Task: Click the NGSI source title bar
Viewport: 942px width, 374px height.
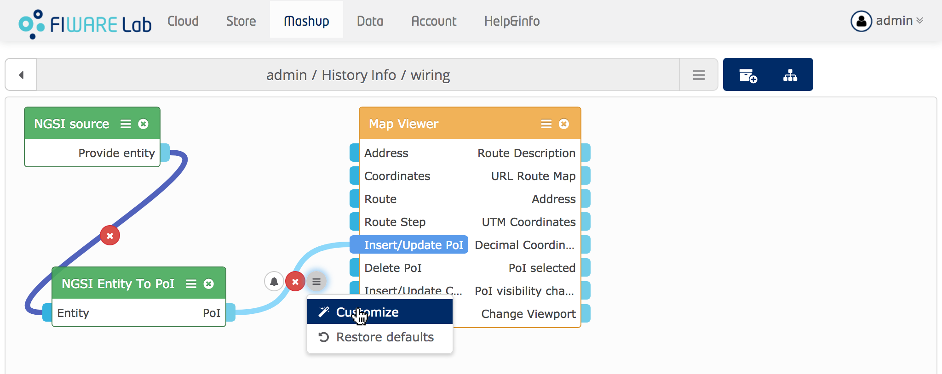Action: (92, 124)
